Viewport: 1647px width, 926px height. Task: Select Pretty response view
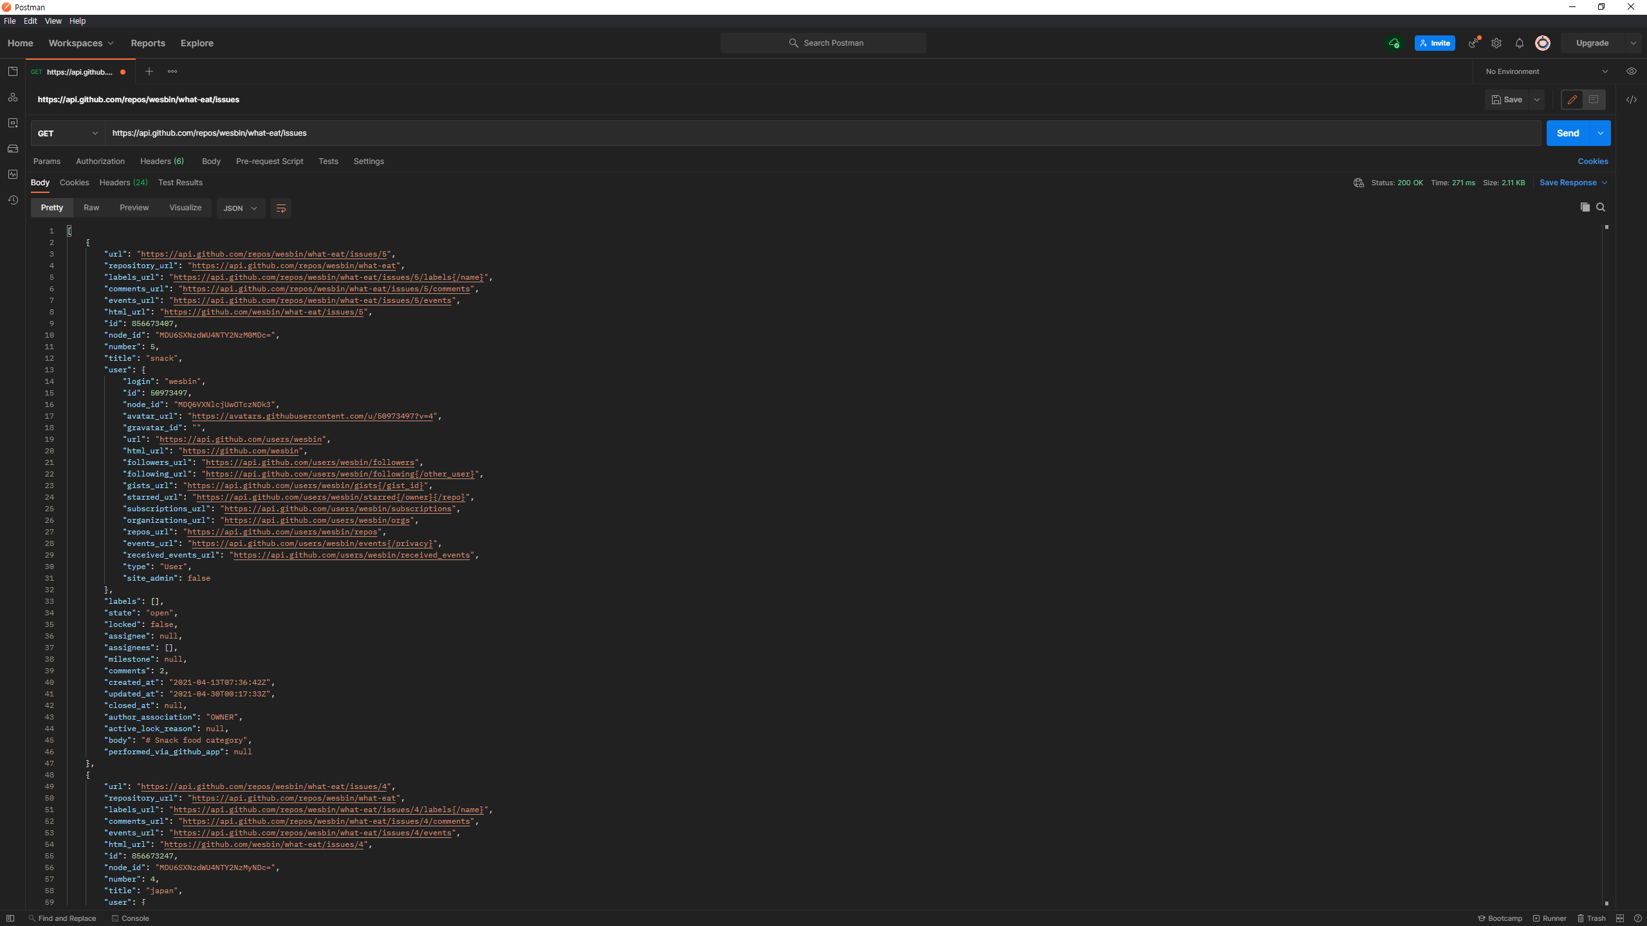point(52,208)
